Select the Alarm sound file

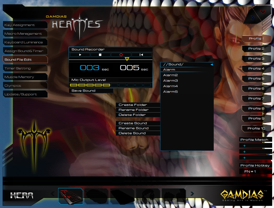point(187,70)
